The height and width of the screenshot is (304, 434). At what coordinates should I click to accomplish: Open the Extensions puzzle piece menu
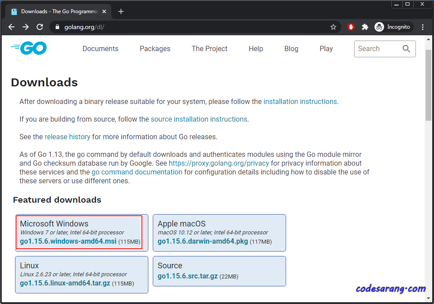tap(365, 27)
